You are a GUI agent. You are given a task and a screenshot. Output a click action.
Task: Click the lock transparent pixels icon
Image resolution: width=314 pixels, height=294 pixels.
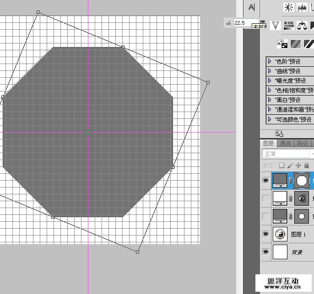282,165
